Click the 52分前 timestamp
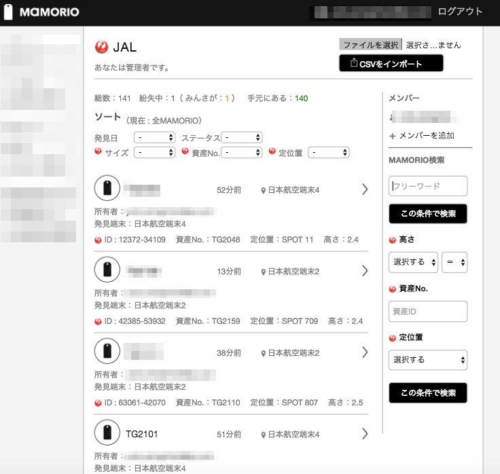The height and width of the screenshot is (474, 500). click(229, 190)
